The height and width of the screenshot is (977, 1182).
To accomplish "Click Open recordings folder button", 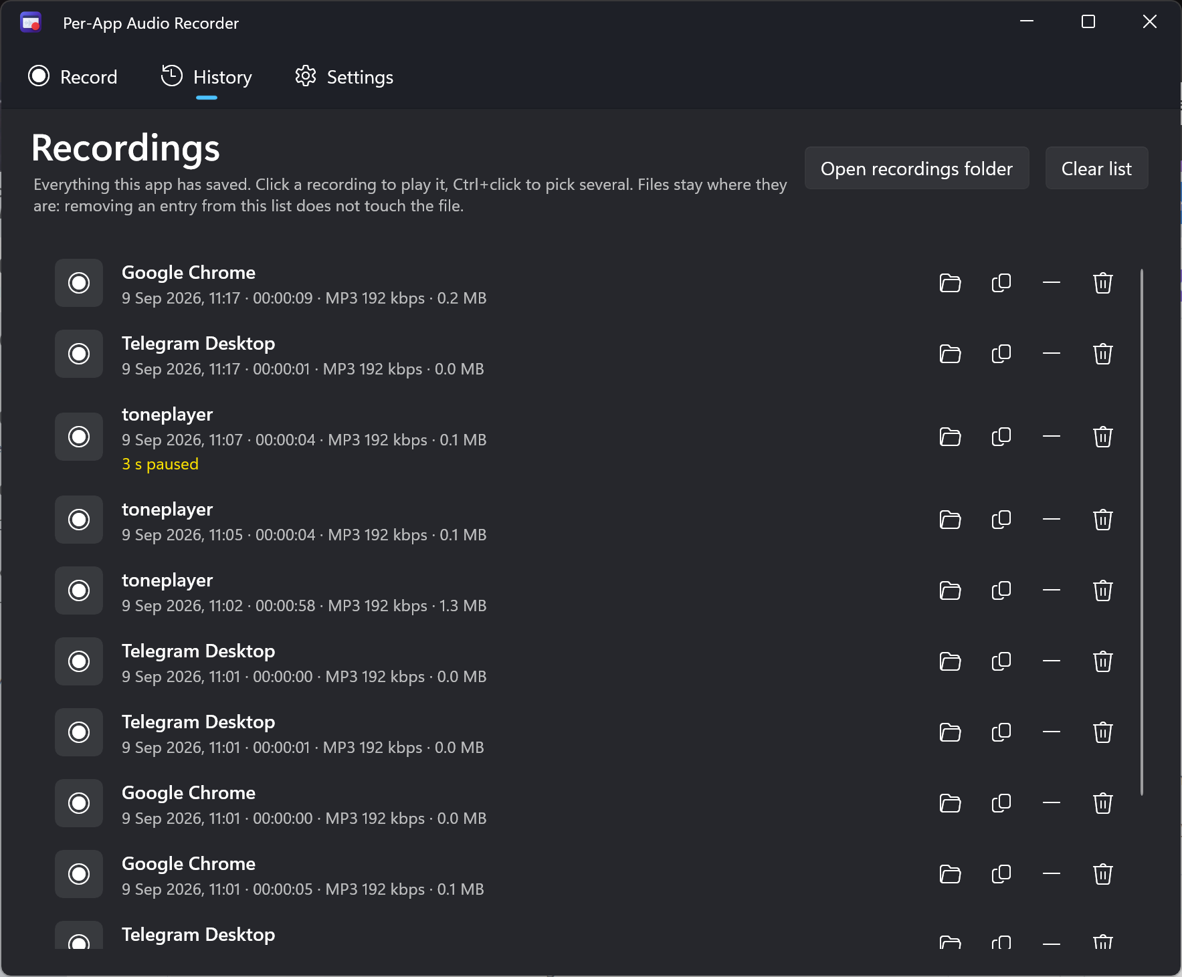I will [916, 169].
